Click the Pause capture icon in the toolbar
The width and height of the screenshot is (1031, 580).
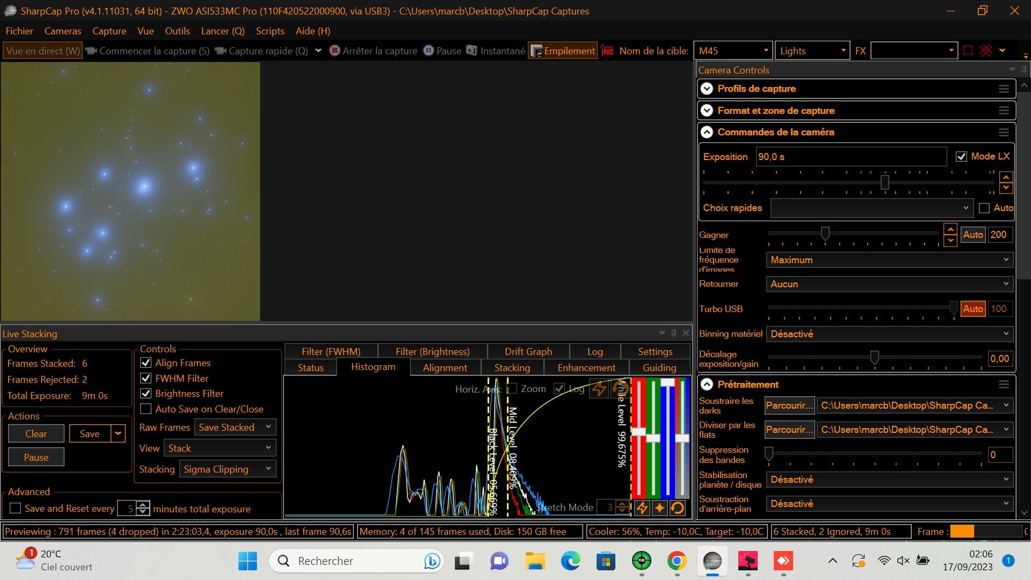pos(429,50)
